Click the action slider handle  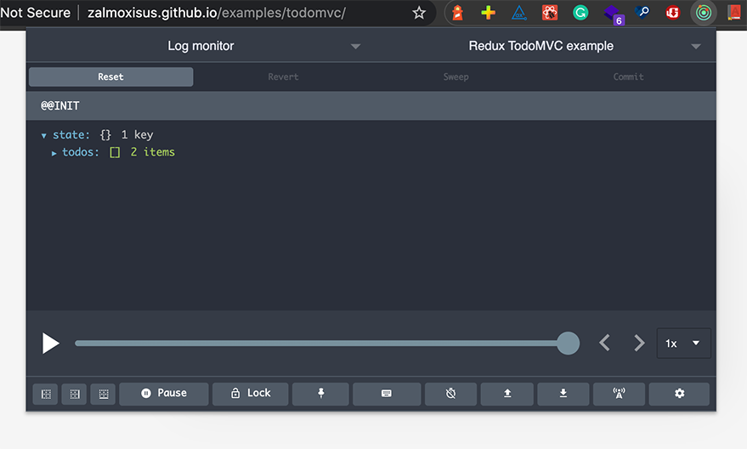pos(568,344)
